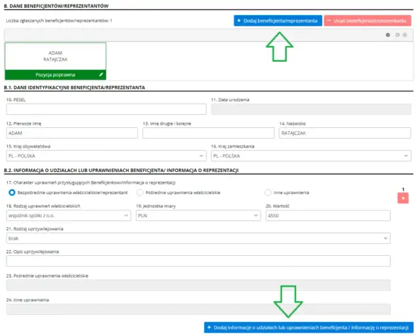This screenshot has height=336, width=420.
Task: Select 'Bezpośrednie uprawnienia właścicielskie/reprezentant' radio button
Action: pos(12,192)
